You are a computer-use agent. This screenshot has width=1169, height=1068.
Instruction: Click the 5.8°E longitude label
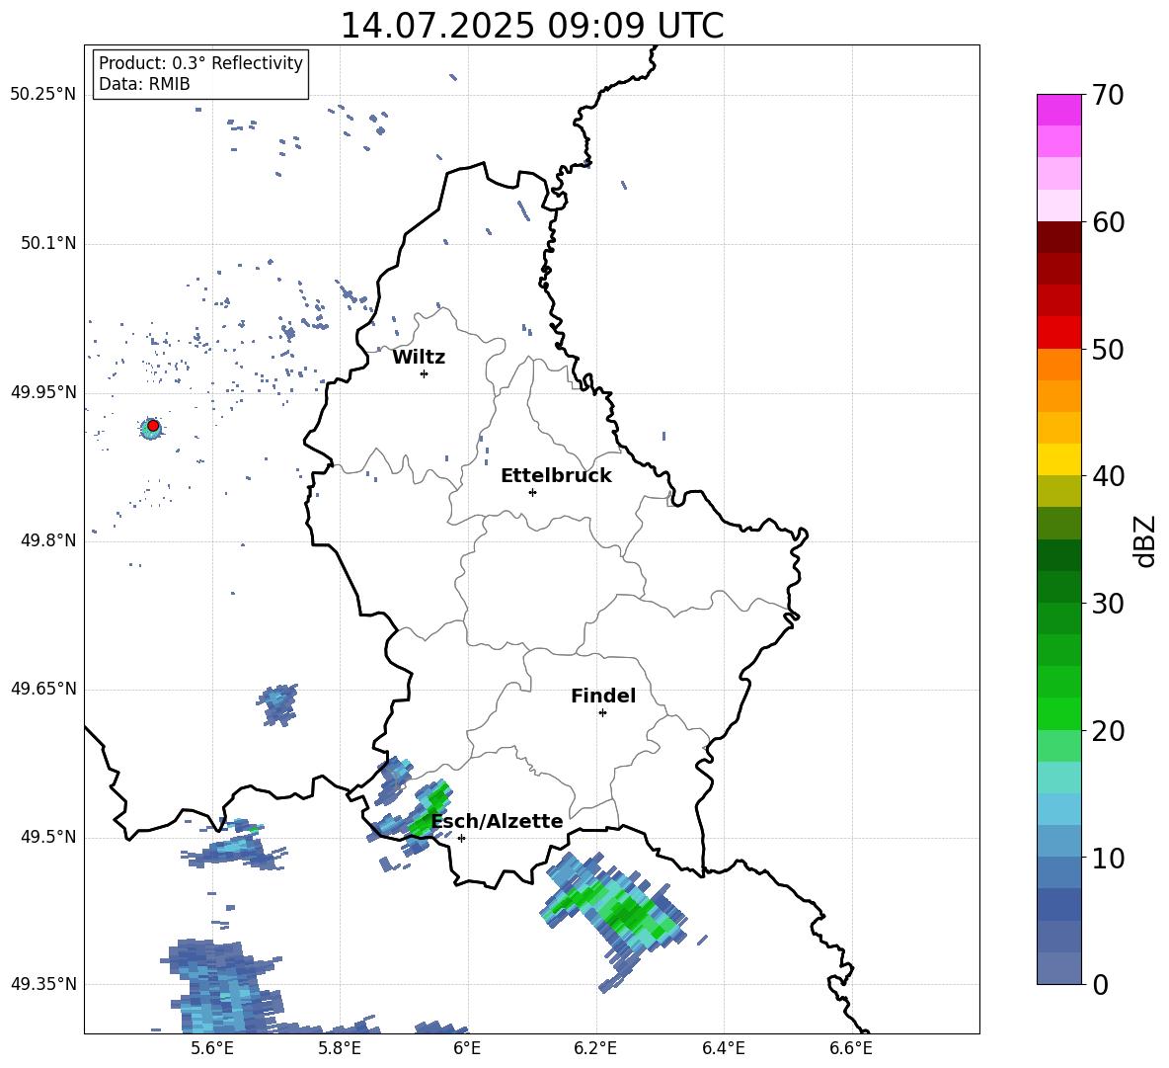[340, 1048]
